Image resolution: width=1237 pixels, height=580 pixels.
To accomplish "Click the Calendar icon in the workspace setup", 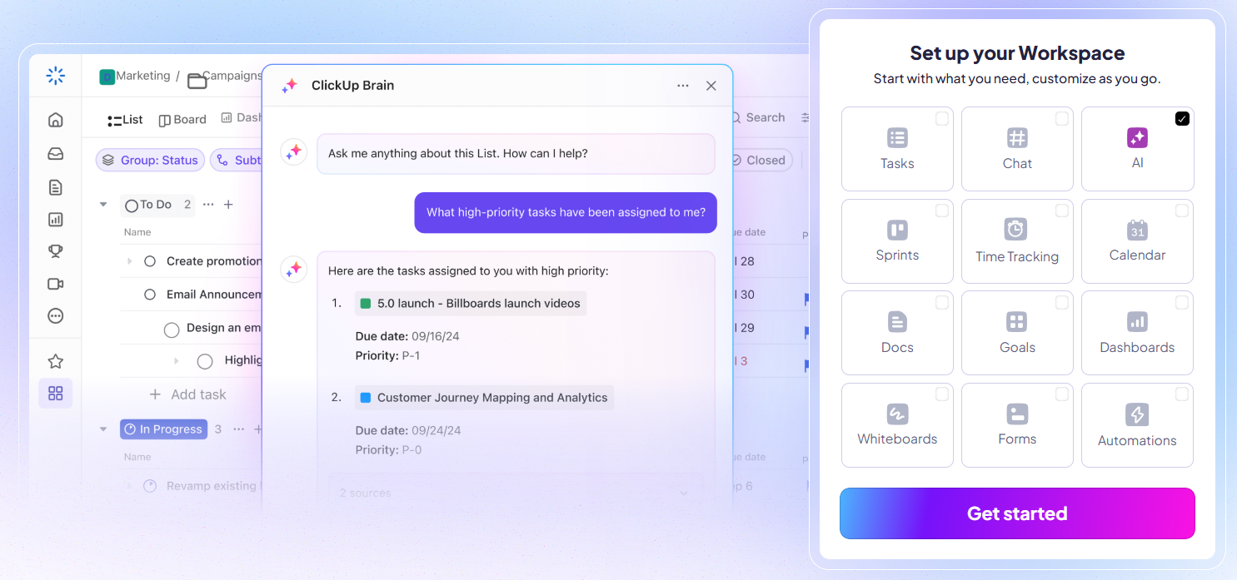I will pos(1137,230).
